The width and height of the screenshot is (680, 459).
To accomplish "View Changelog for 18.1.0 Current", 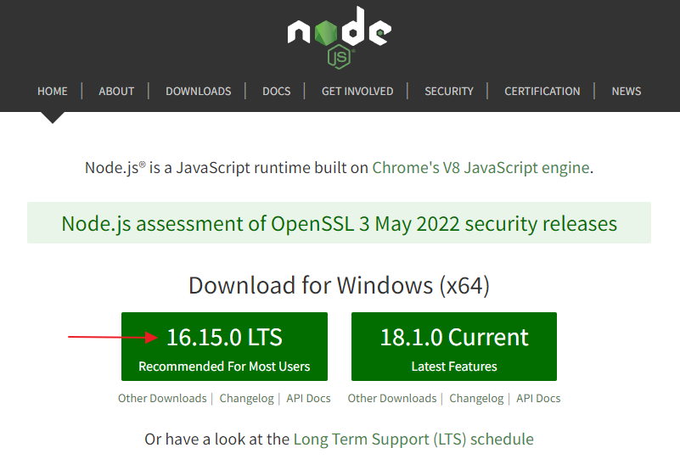I will click(476, 398).
